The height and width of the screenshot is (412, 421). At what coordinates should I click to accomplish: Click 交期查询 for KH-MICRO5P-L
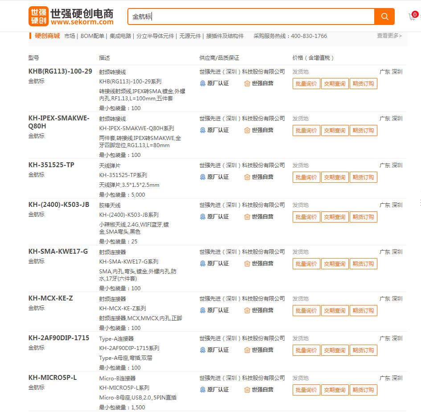click(x=335, y=390)
